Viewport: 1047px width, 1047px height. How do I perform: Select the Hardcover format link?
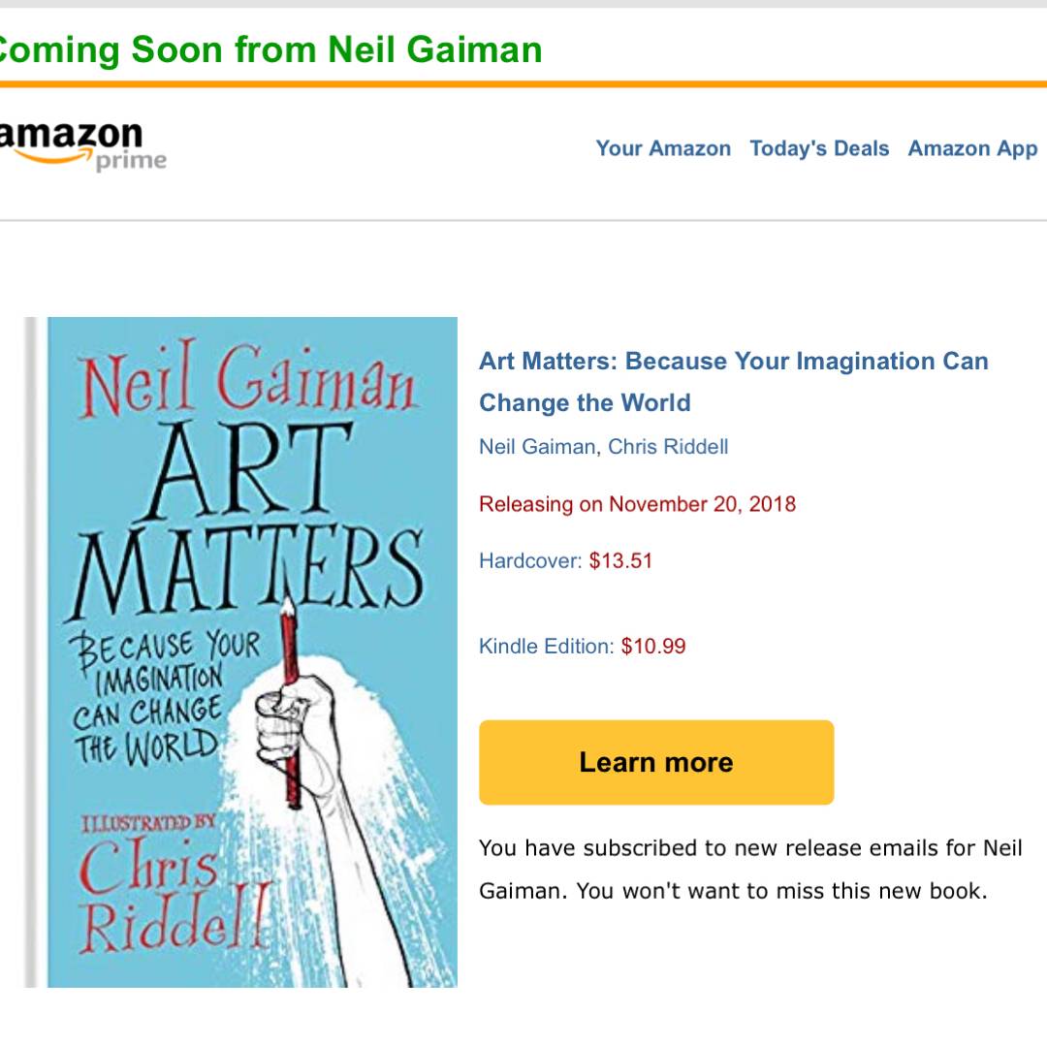(530, 560)
